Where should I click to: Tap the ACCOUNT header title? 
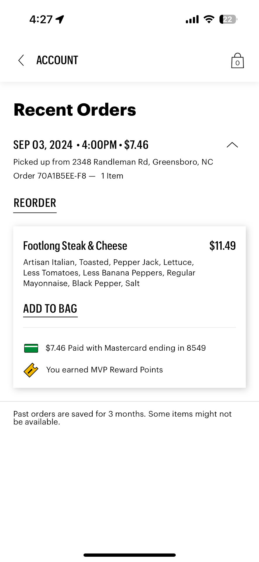click(57, 60)
